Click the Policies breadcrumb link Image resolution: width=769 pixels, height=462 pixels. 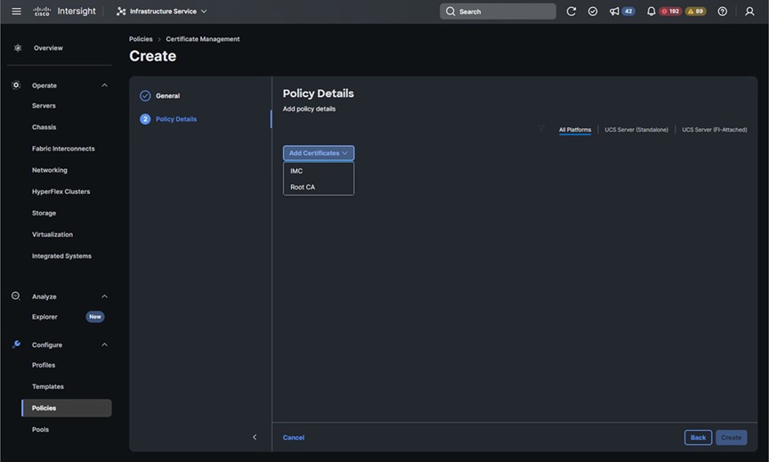(141, 39)
